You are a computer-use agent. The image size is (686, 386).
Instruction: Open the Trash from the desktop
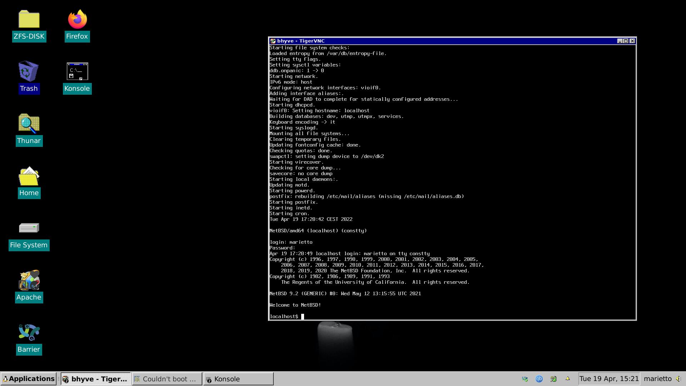click(29, 71)
